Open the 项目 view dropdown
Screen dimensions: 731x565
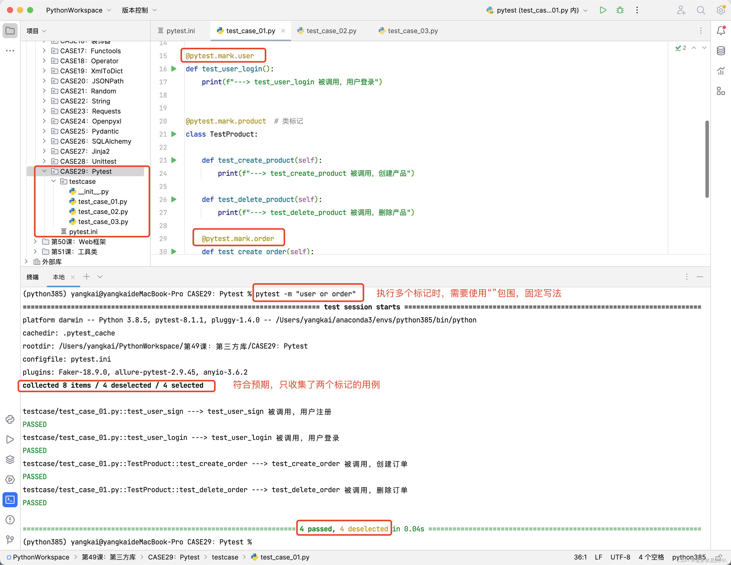point(36,31)
